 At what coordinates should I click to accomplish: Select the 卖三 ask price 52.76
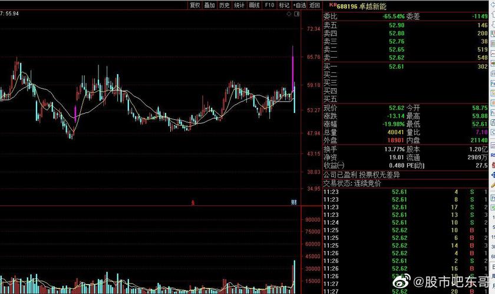[397, 42]
